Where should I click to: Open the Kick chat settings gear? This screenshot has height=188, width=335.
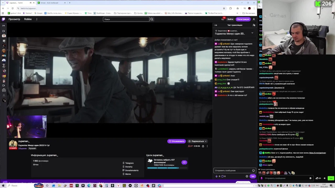[x=325, y=178]
